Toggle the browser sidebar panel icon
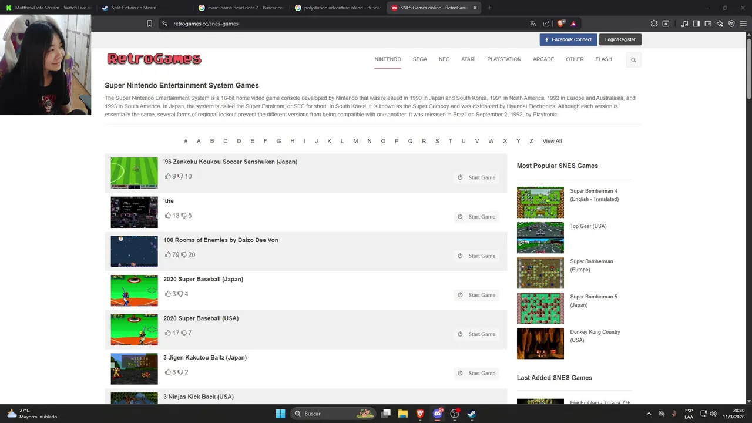 pos(696,23)
